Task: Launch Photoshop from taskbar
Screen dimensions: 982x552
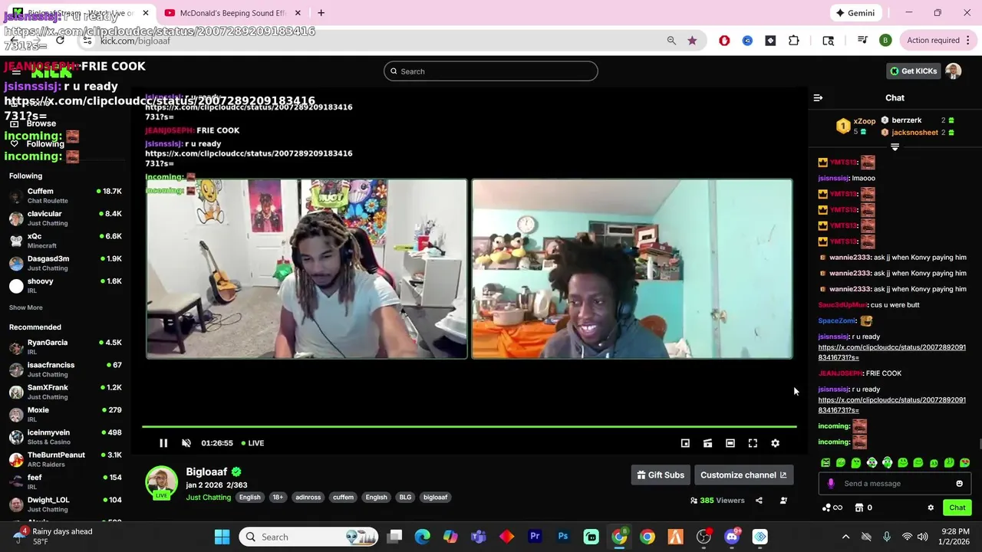Action: pos(563,537)
